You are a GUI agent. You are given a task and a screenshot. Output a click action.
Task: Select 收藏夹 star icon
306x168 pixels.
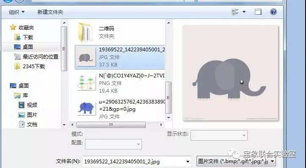coord(13,27)
